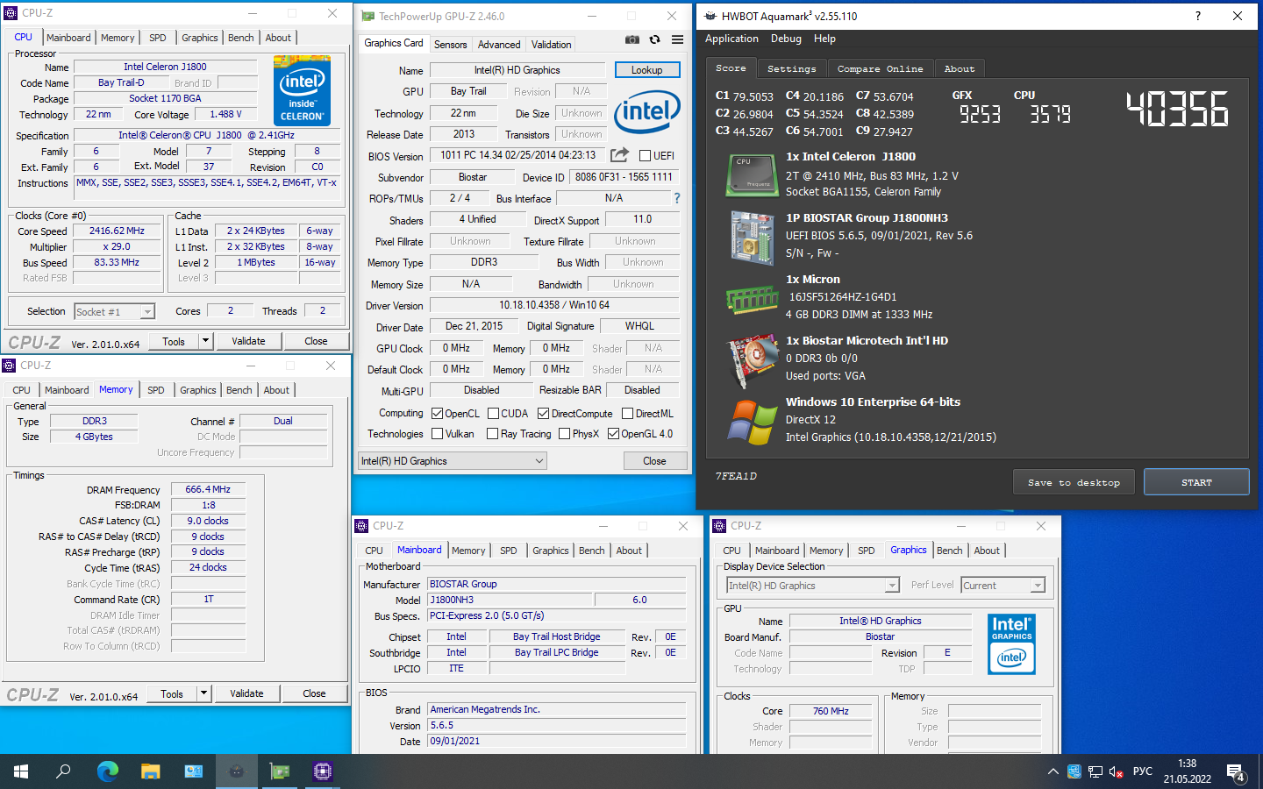Toggle the UEFI checkbox
Viewport: 1263px width, 789px height.
(645, 155)
